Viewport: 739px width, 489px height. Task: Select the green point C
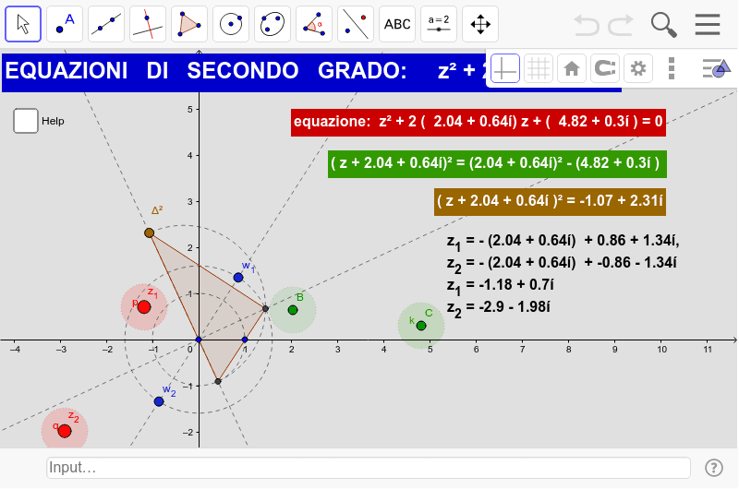(421, 326)
